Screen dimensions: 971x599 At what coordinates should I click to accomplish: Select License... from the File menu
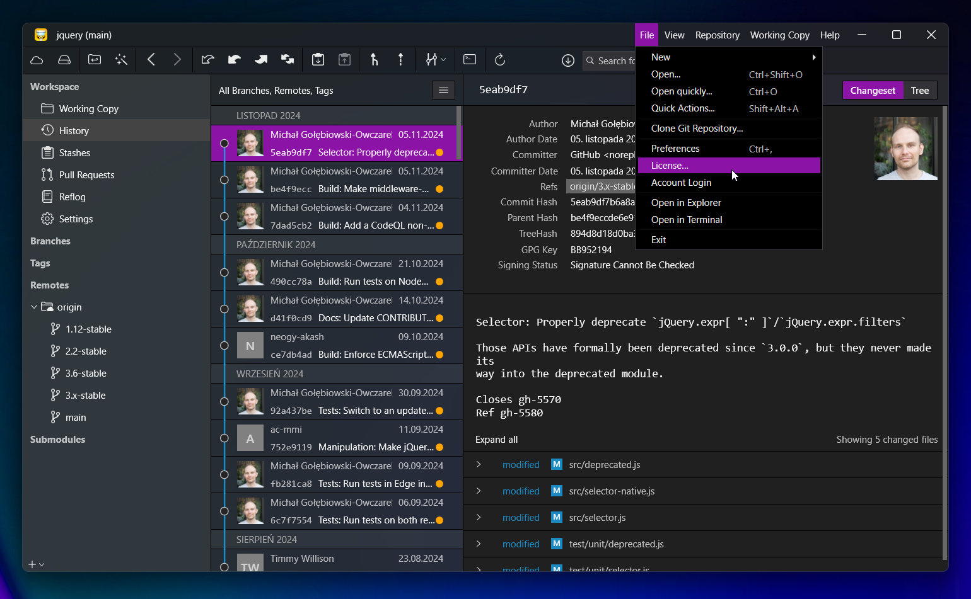[669, 165]
